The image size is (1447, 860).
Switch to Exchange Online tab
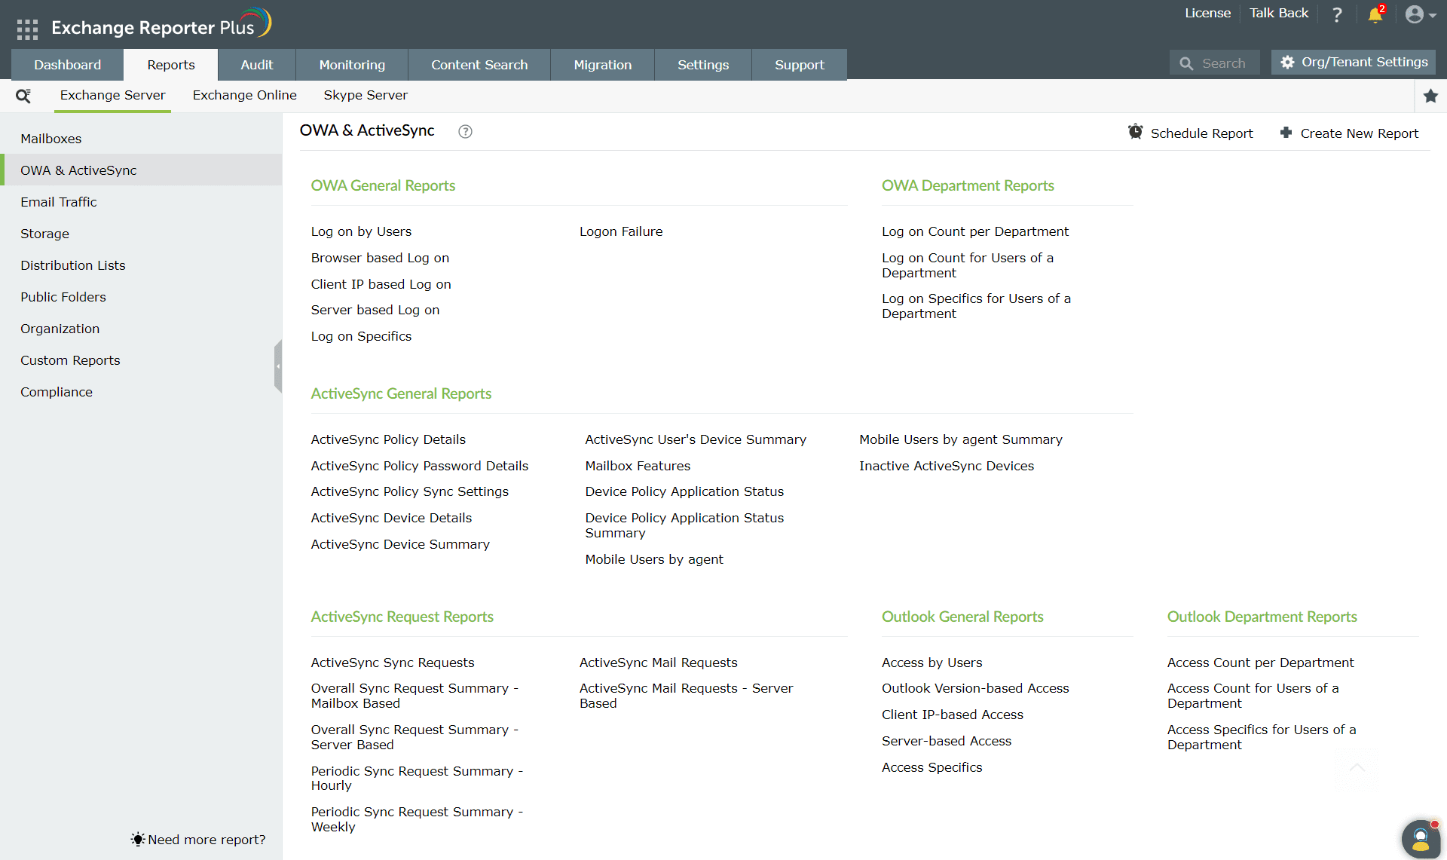click(245, 95)
